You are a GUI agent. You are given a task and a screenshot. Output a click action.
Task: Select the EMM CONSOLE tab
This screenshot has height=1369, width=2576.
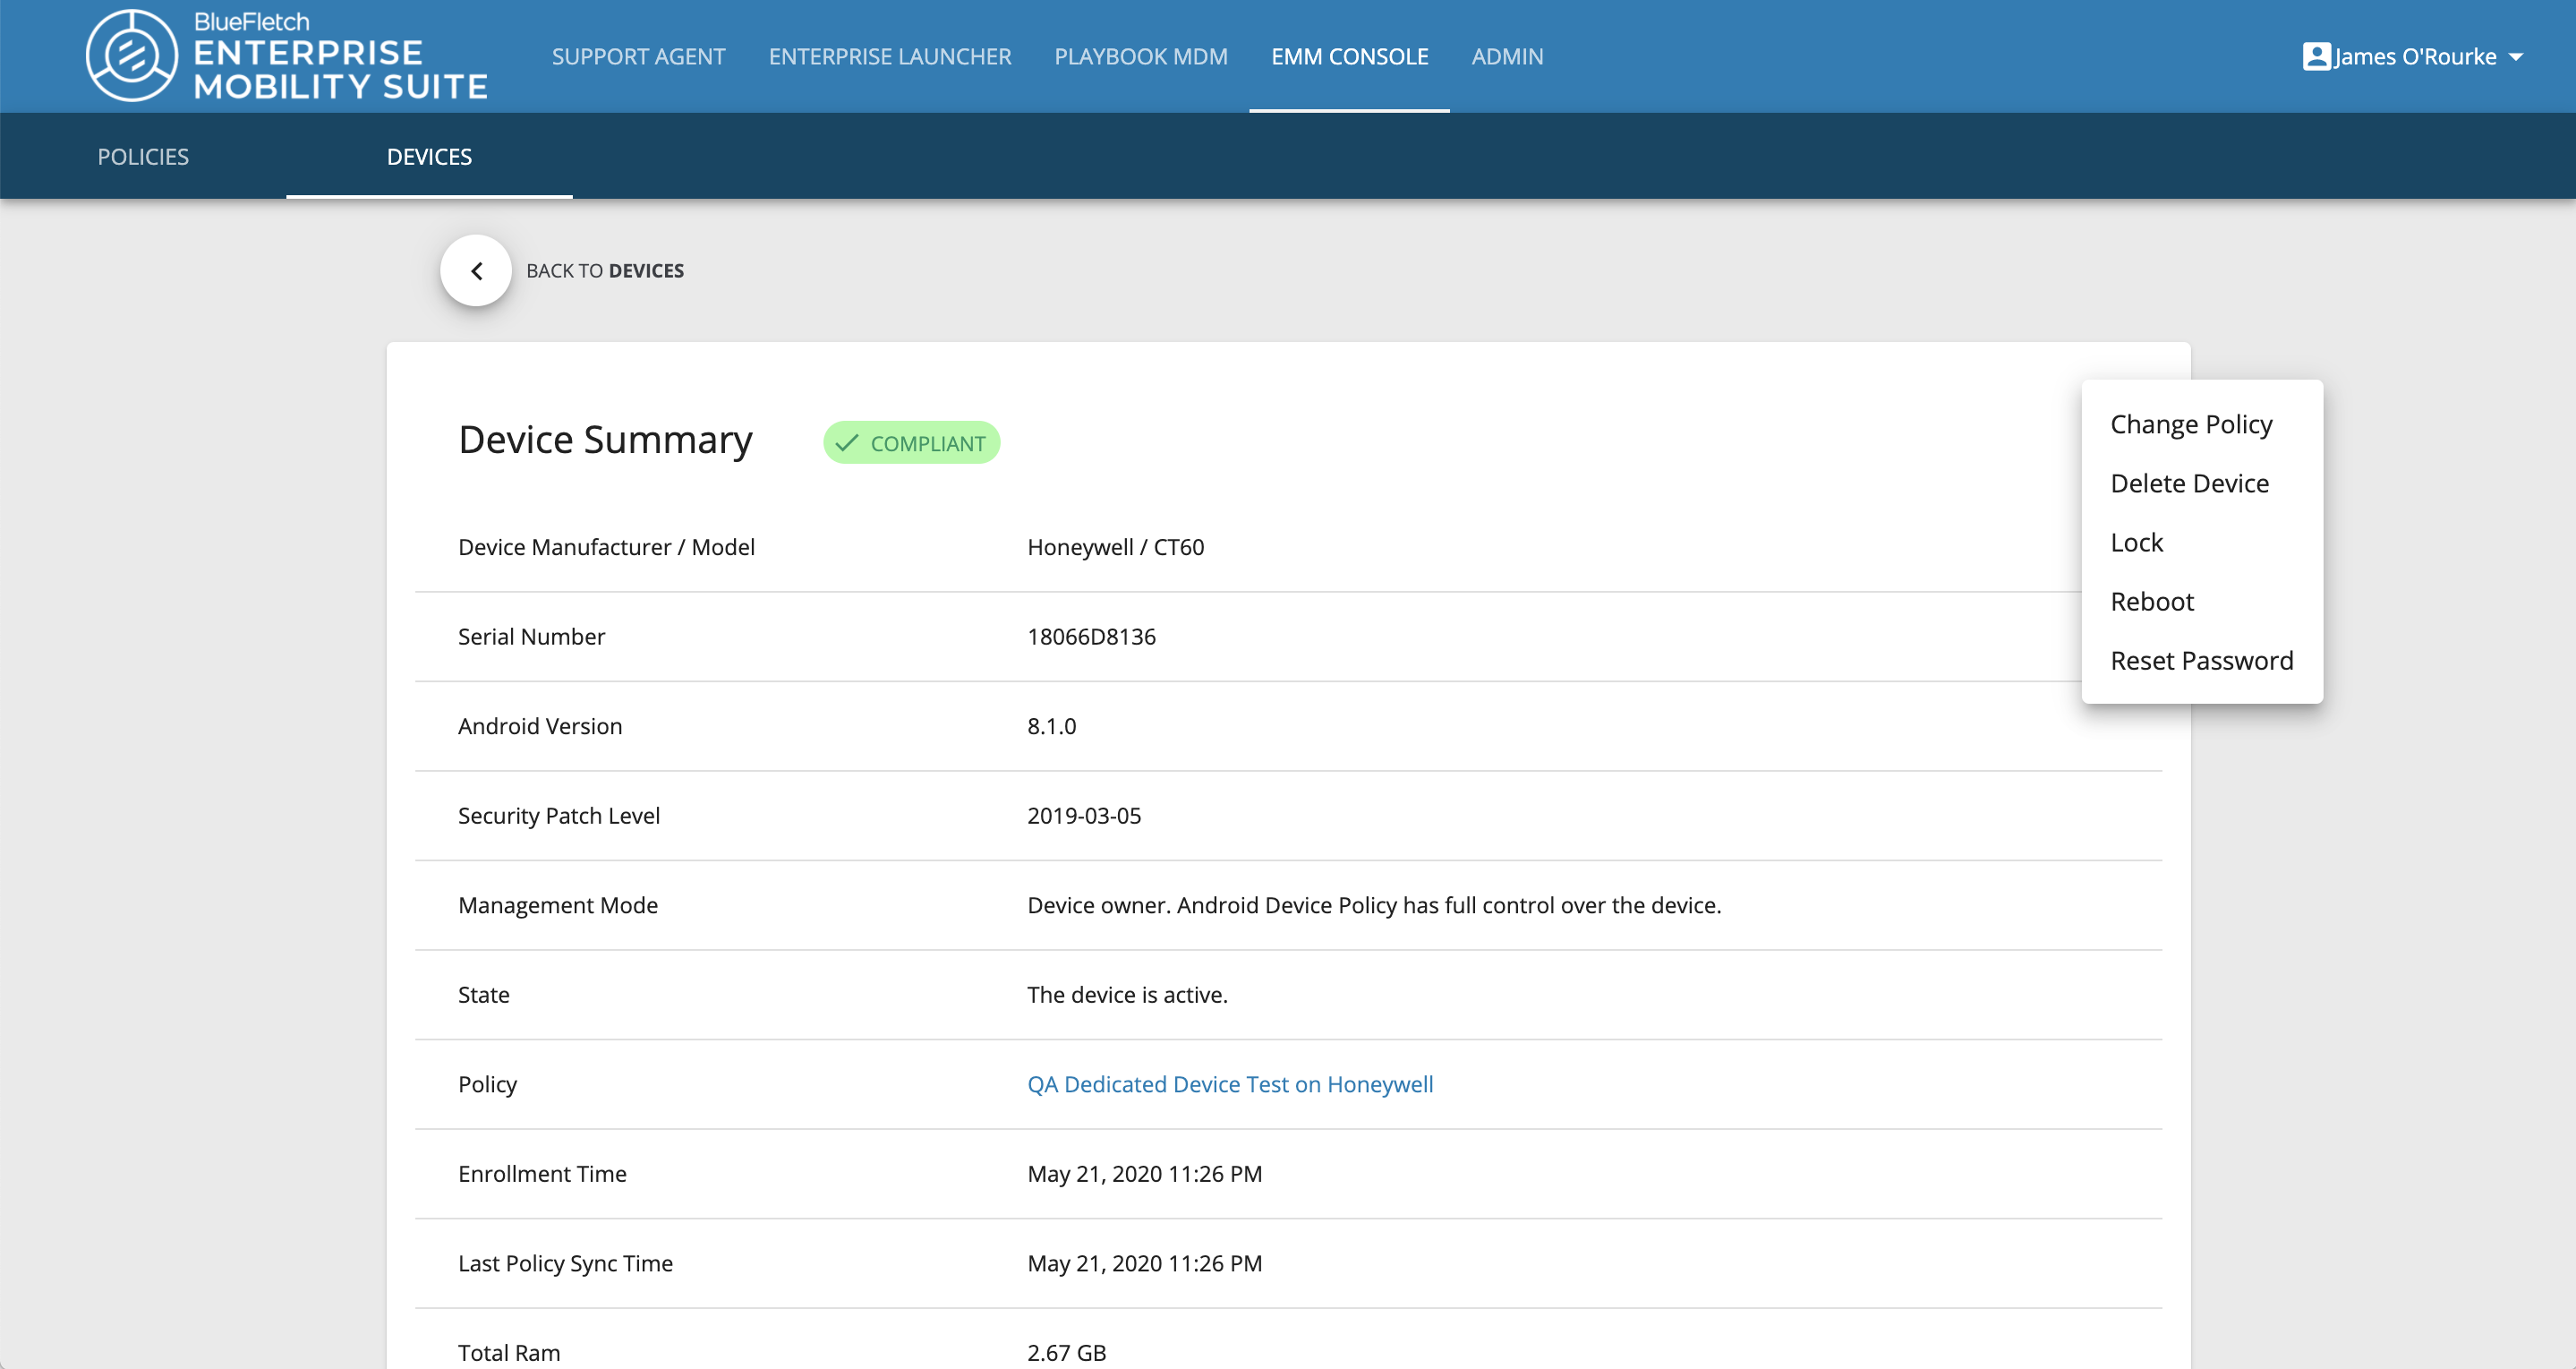pyautogui.click(x=1349, y=57)
